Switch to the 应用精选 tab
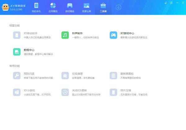 point(53,8)
